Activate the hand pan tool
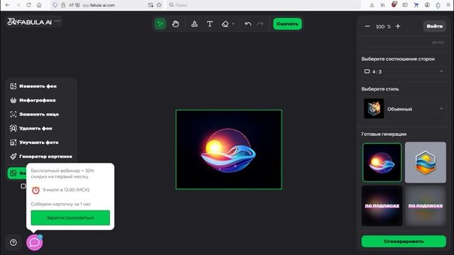Screen dimensions: 454x255 click(x=175, y=24)
